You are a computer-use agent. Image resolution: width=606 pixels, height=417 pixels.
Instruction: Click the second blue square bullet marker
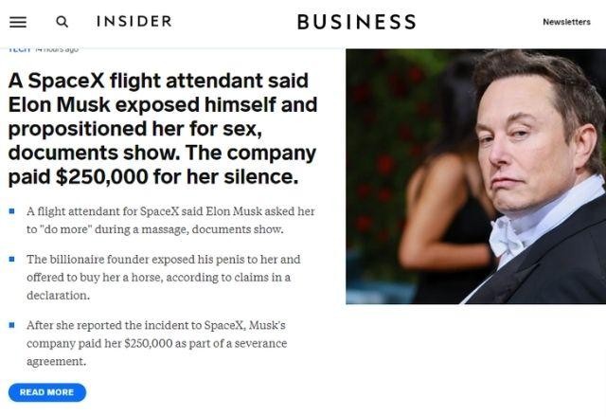(x=11, y=258)
